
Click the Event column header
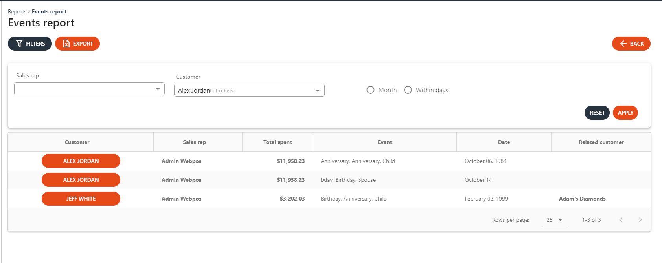pyautogui.click(x=384, y=142)
